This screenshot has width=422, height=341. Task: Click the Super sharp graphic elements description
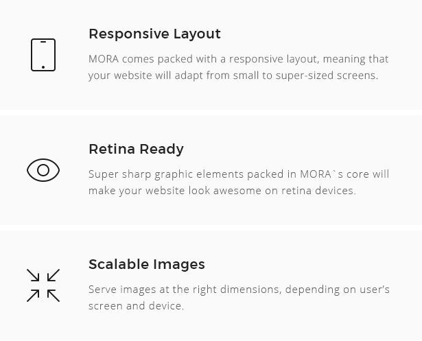239,183
